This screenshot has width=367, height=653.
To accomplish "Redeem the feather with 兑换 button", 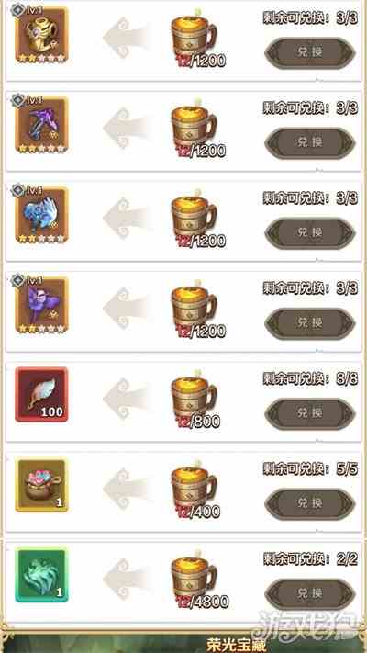I will tap(310, 413).
